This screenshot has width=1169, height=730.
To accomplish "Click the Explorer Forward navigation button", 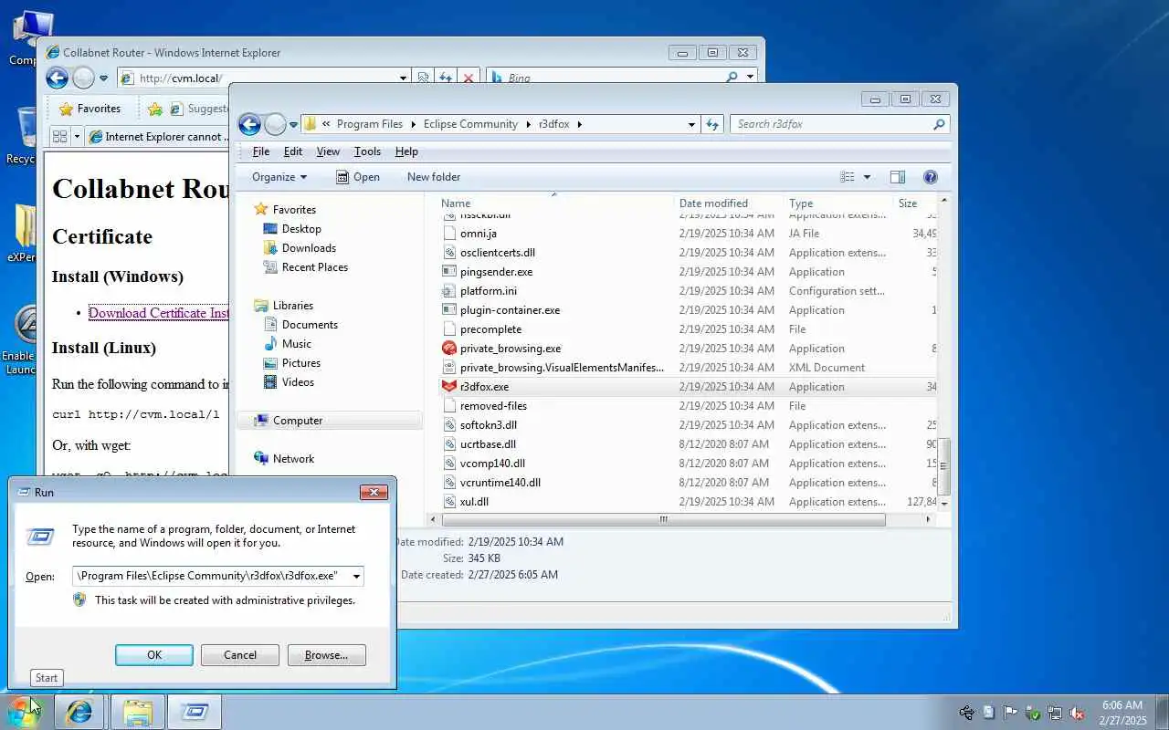I will point(275,124).
